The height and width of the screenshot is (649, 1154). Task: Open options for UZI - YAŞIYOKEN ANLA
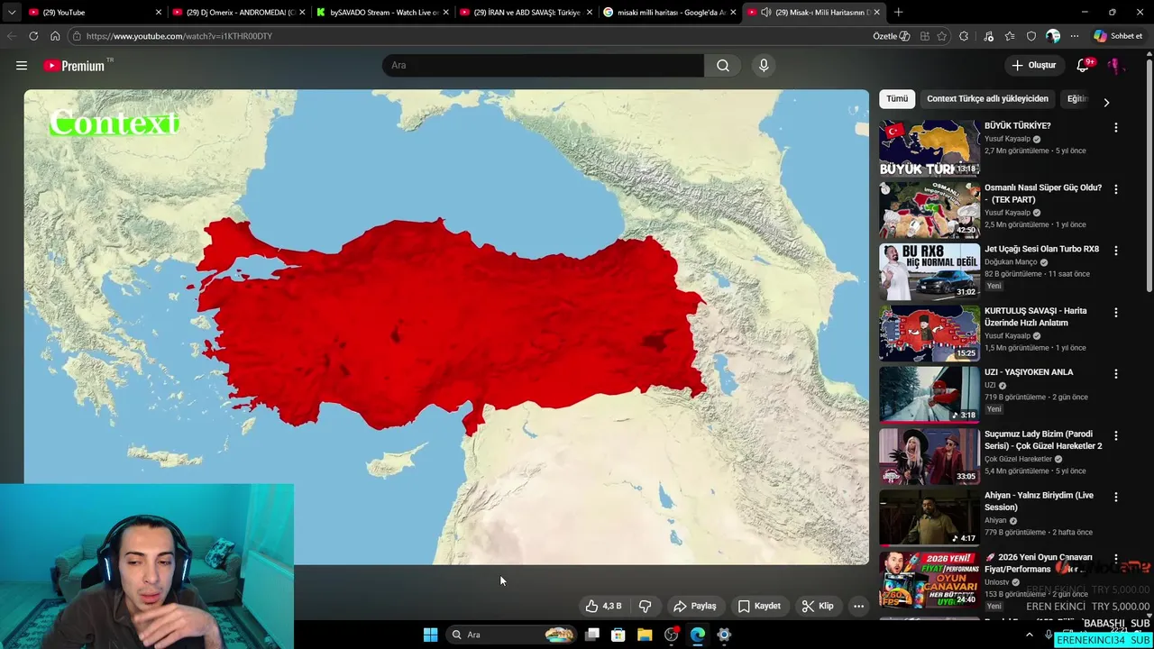pyautogui.click(x=1116, y=374)
